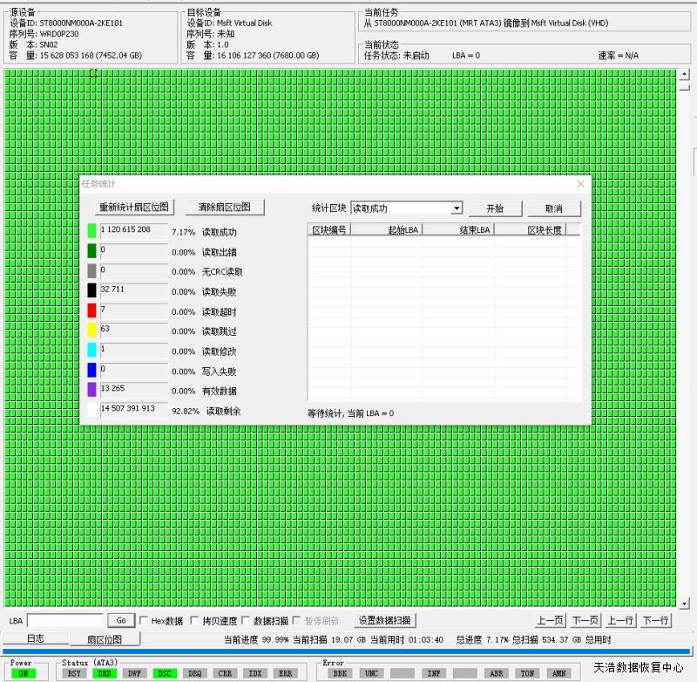Check the 数据扫描 checkbox
697x682 pixels.
(x=246, y=621)
